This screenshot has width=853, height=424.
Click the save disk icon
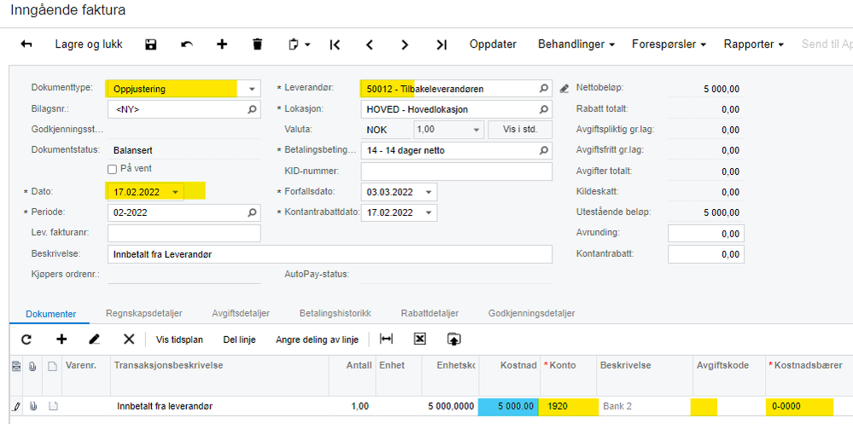click(150, 44)
